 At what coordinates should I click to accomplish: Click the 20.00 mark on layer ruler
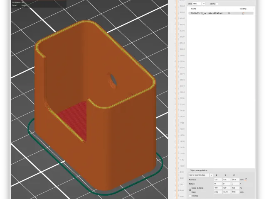[182, 104]
